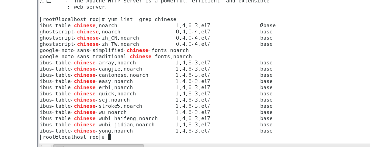Select the ibus-table-chinese-wu.noarch package
This screenshot has width=370, height=147.
click(x=83, y=112)
